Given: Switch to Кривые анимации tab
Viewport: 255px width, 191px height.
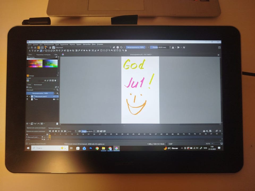Looking at the screenshot, I should pyautogui.click(x=54, y=128).
